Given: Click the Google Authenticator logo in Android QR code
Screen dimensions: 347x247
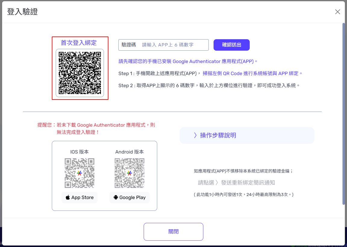Looking at the screenshot, I should 130,173.
